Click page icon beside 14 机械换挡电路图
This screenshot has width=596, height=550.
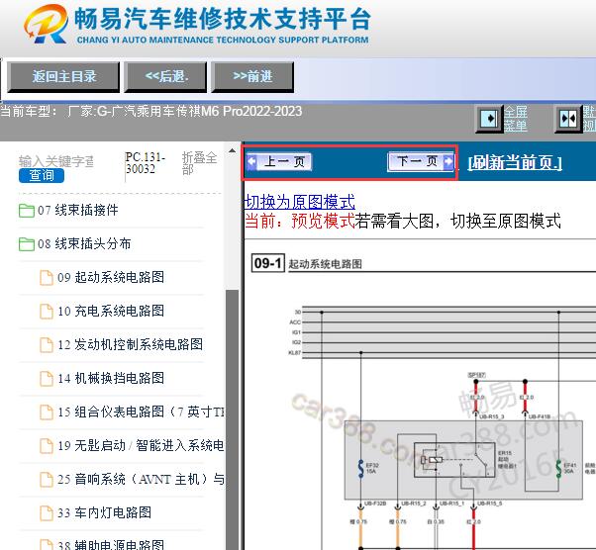(47, 379)
